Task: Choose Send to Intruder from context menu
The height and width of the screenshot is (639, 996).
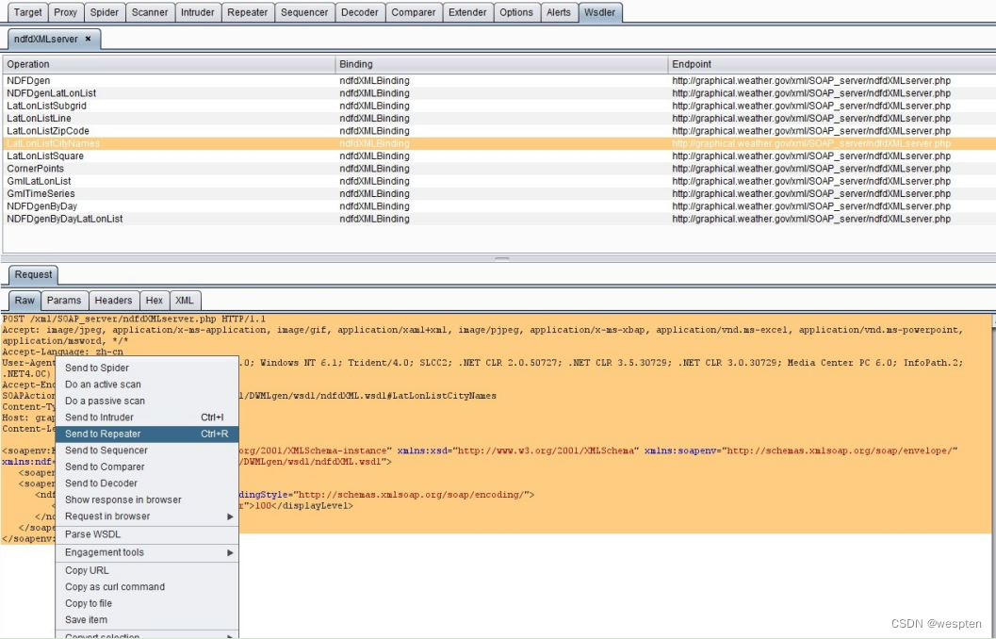Action: (99, 418)
